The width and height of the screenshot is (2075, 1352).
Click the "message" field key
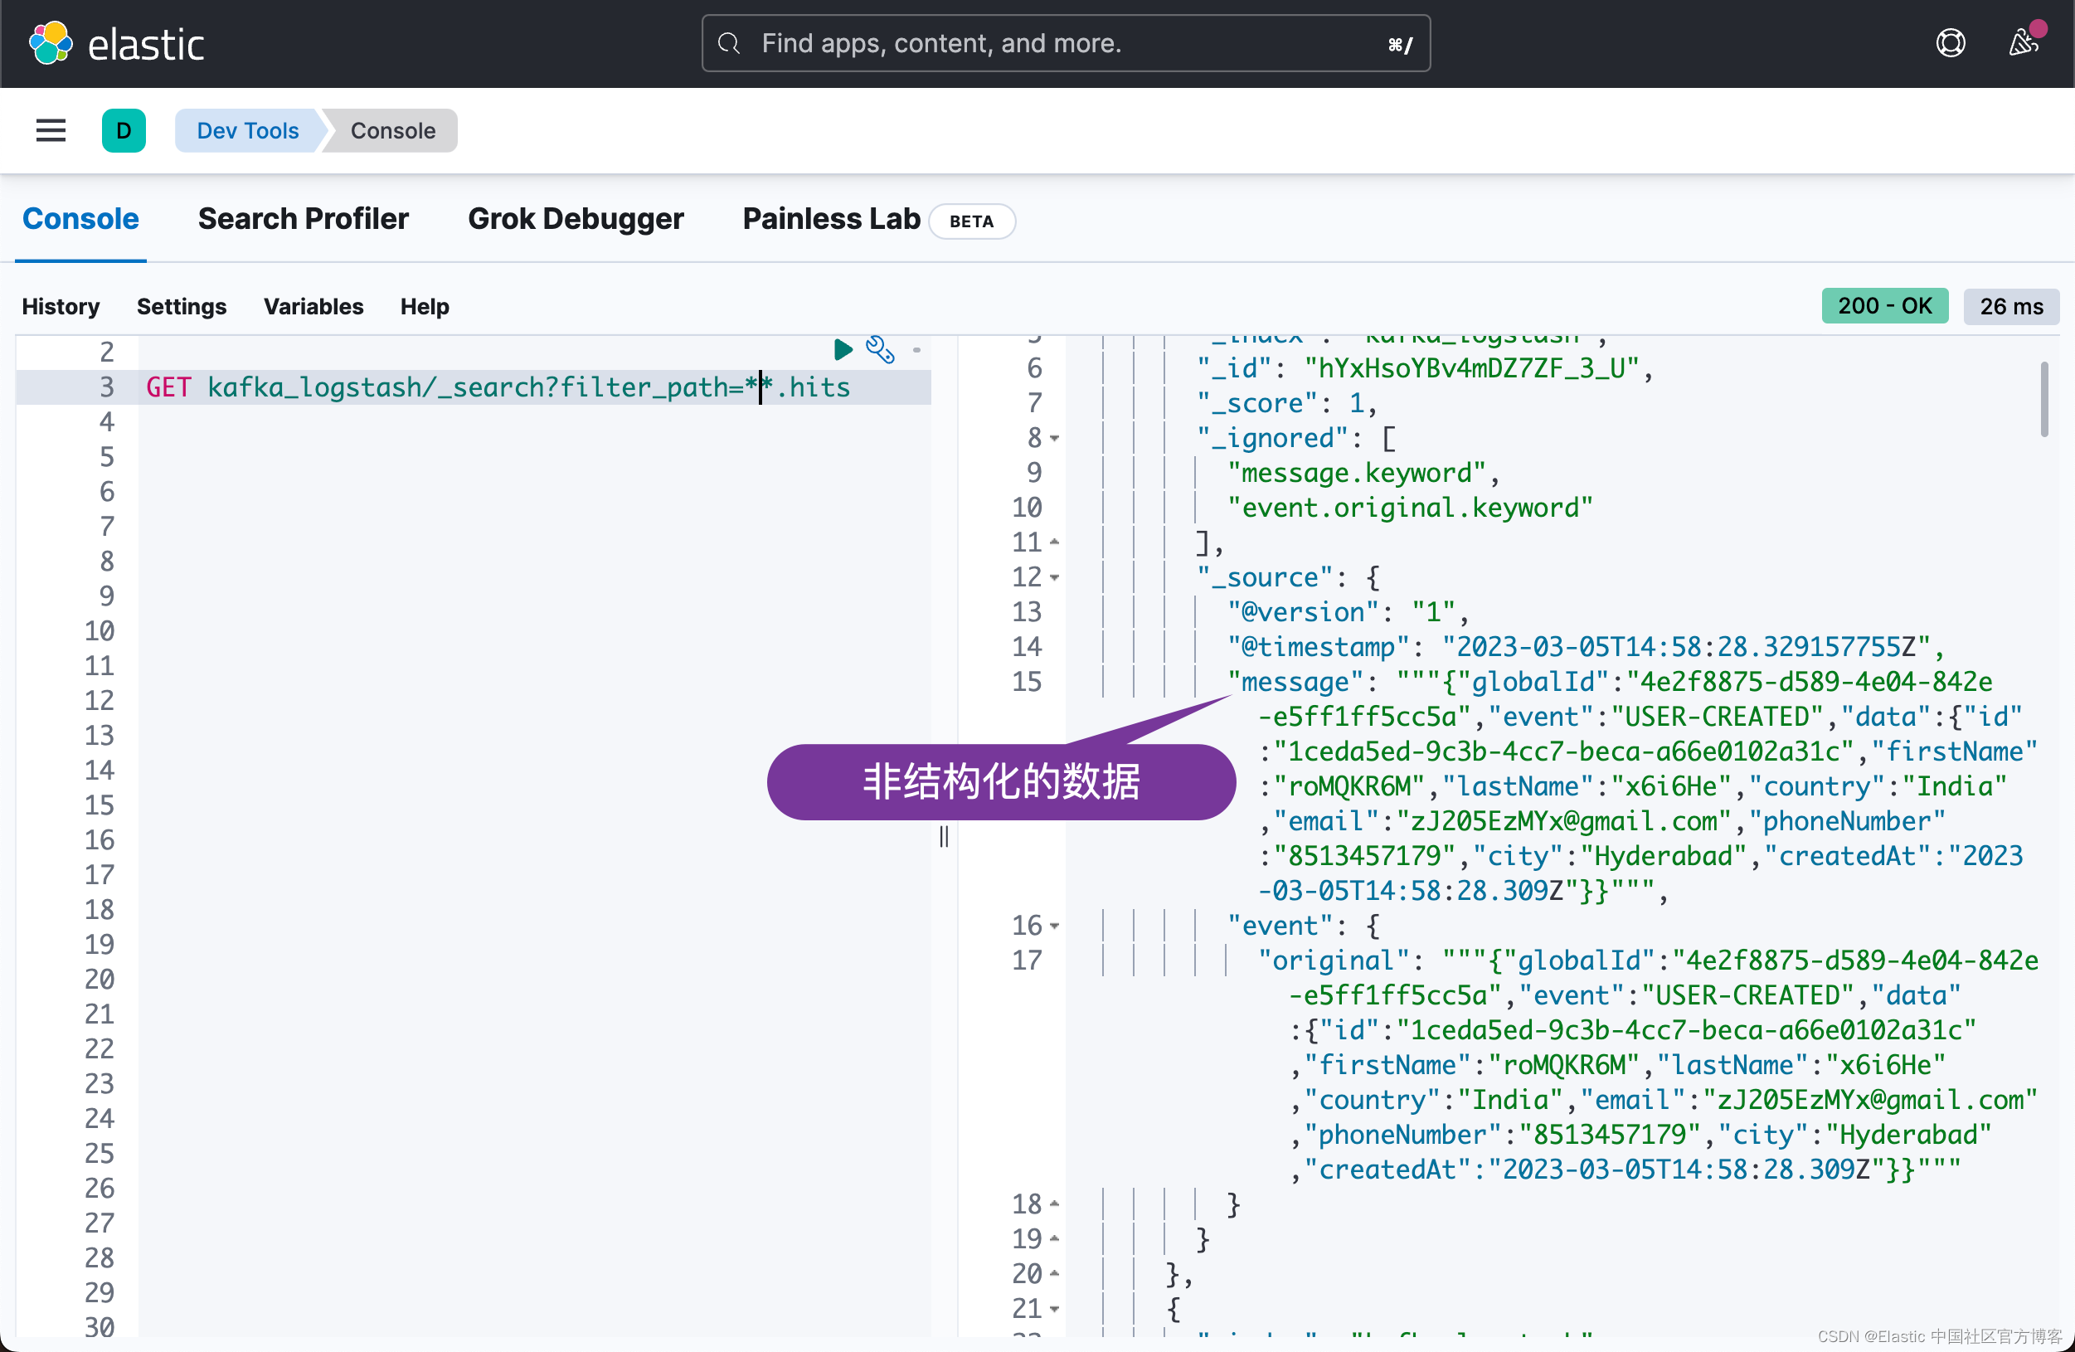[1295, 683]
